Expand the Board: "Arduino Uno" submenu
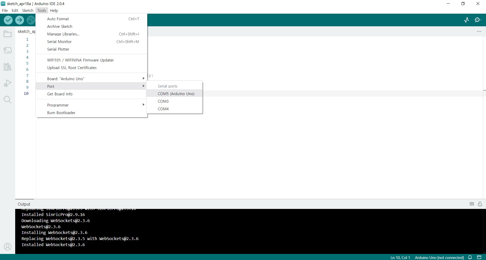486x260 pixels. point(91,79)
